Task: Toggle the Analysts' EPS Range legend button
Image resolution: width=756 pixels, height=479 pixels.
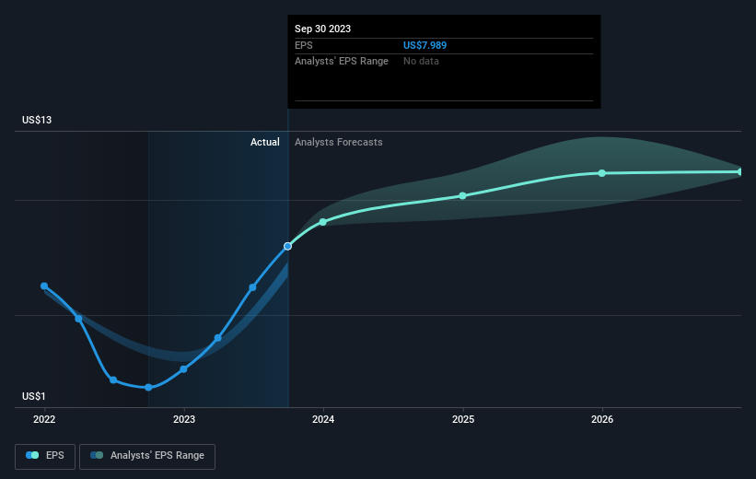Action: (147, 456)
